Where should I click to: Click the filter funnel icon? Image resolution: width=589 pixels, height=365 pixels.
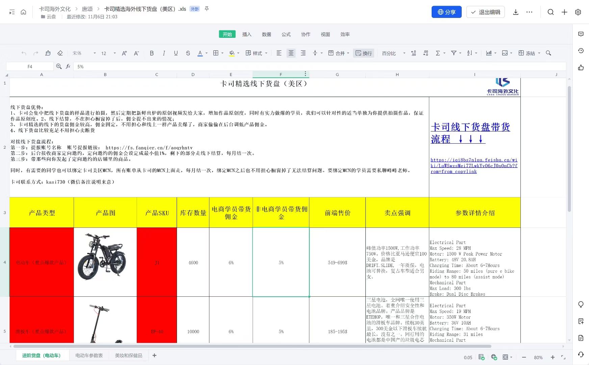tap(454, 53)
